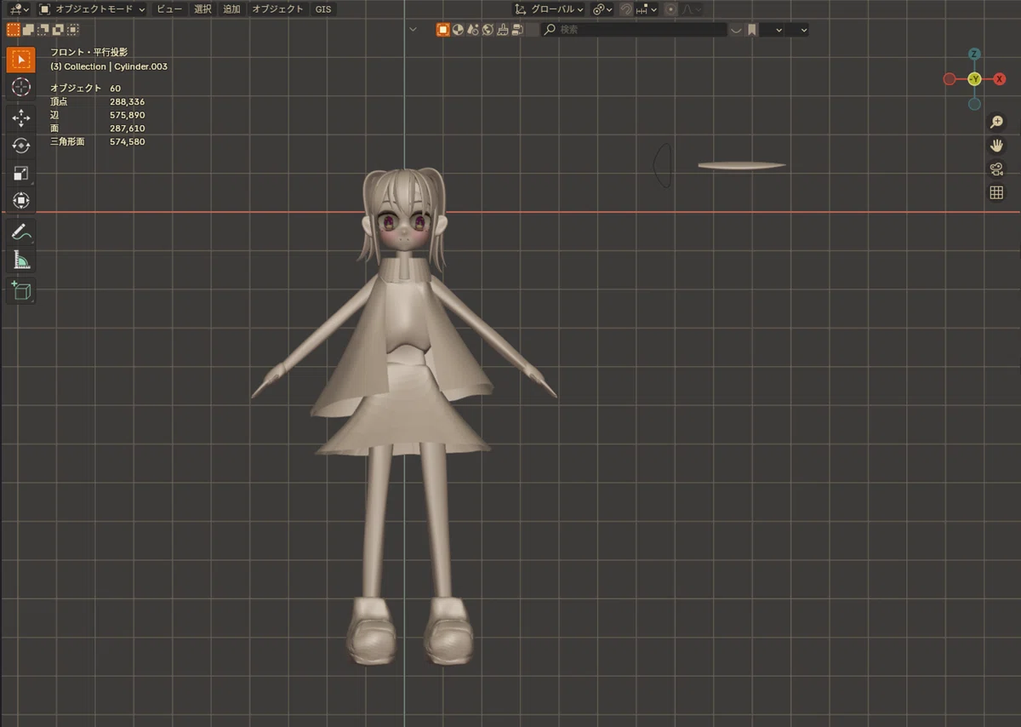1021x727 pixels.
Task: Toggle proportional editing
Action: coord(670,9)
